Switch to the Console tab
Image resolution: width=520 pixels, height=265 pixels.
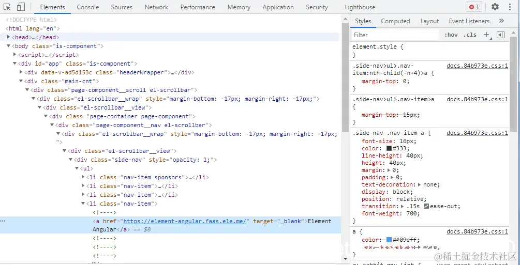click(x=88, y=7)
